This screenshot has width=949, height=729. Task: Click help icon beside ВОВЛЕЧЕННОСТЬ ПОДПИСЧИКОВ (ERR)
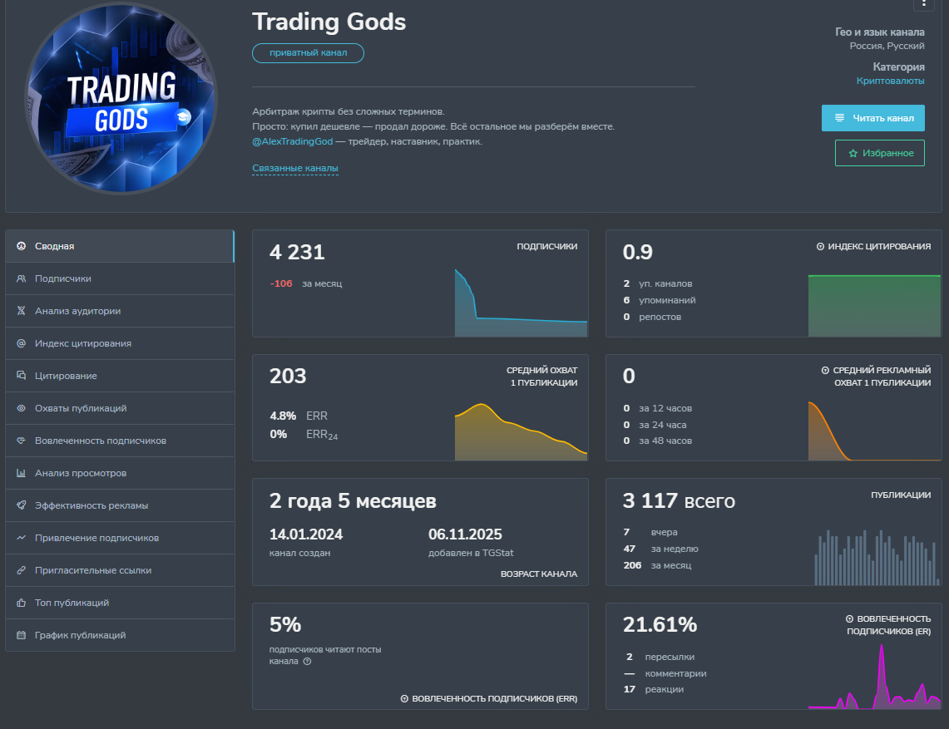point(404,699)
